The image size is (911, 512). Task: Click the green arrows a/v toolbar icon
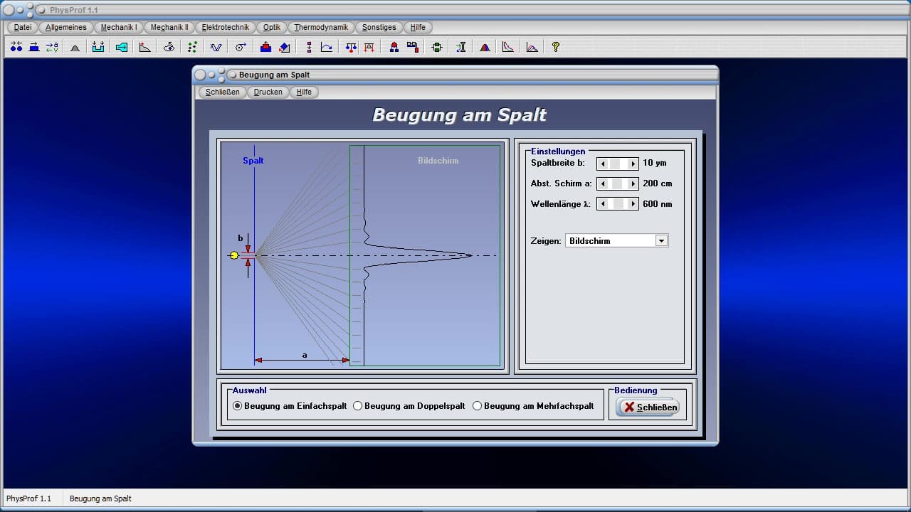[x=52, y=47]
